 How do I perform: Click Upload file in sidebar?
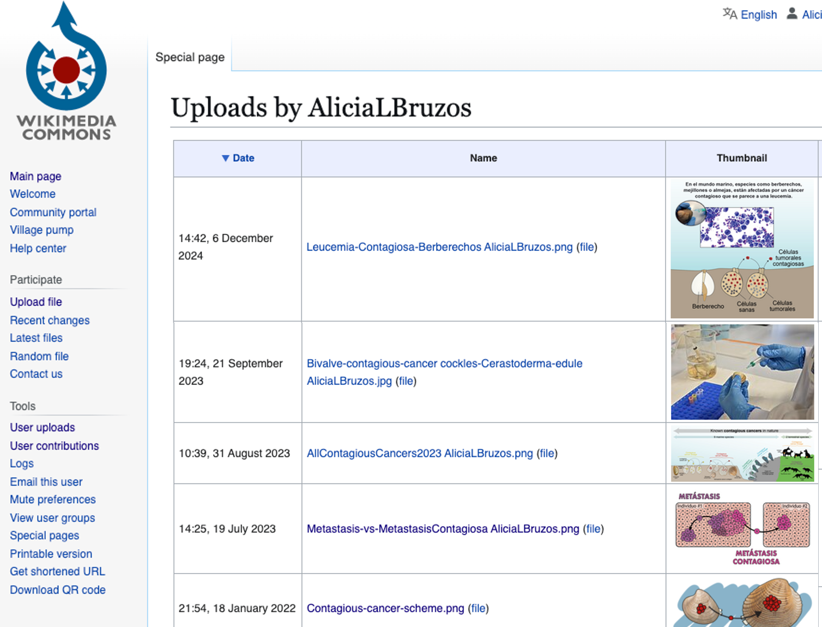pyautogui.click(x=36, y=302)
